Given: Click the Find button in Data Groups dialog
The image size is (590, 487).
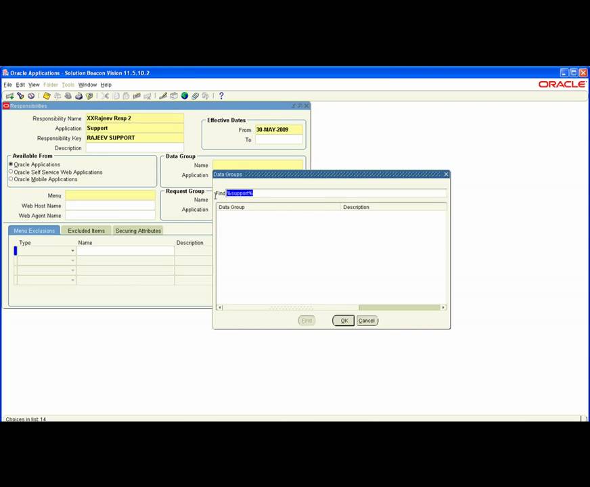Looking at the screenshot, I should click(x=307, y=321).
